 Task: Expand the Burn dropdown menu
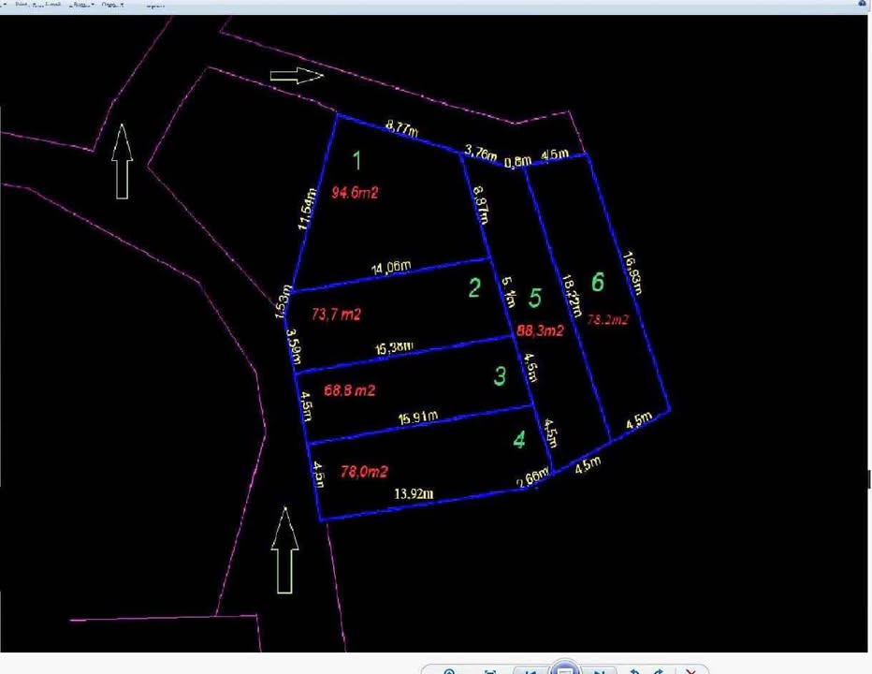click(x=82, y=5)
